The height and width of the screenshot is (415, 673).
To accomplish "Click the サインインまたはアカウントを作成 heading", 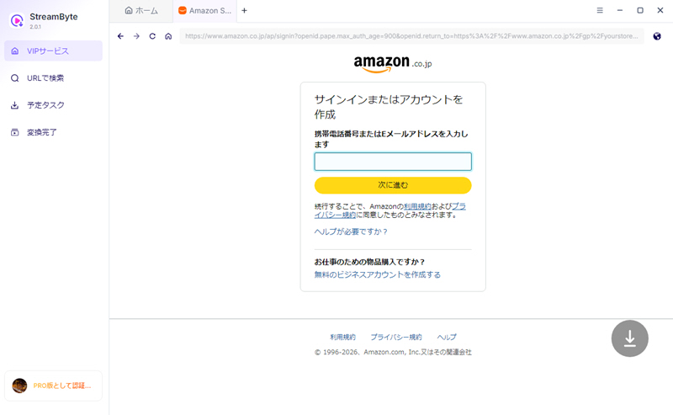I will click(389, 107).
